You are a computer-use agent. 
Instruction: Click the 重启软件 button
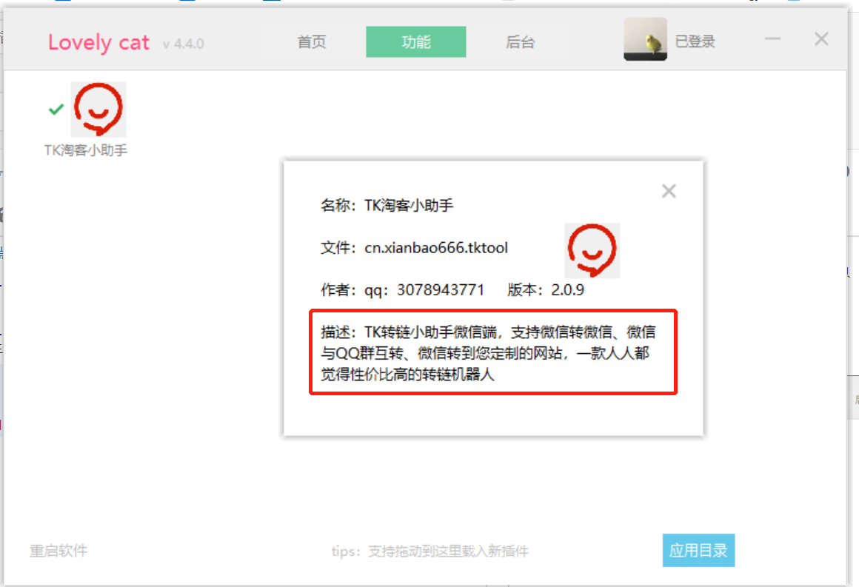[x=59, y=551]
